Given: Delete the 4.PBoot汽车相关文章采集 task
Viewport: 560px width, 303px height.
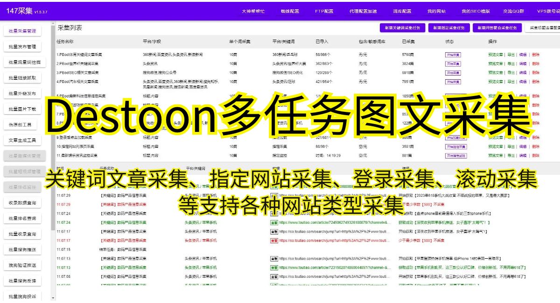Looking at the screenshot, I should pos(535,82).
